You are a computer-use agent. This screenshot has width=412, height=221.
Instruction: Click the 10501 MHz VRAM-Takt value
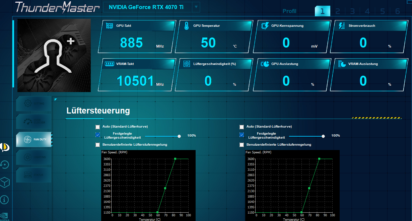(x=135, y=81)
